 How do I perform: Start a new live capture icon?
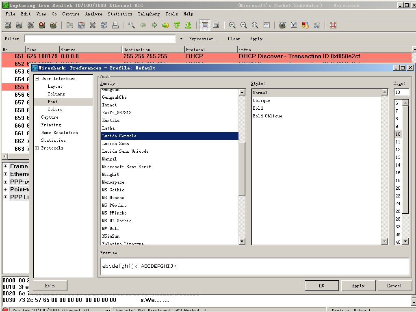[31, 25]
